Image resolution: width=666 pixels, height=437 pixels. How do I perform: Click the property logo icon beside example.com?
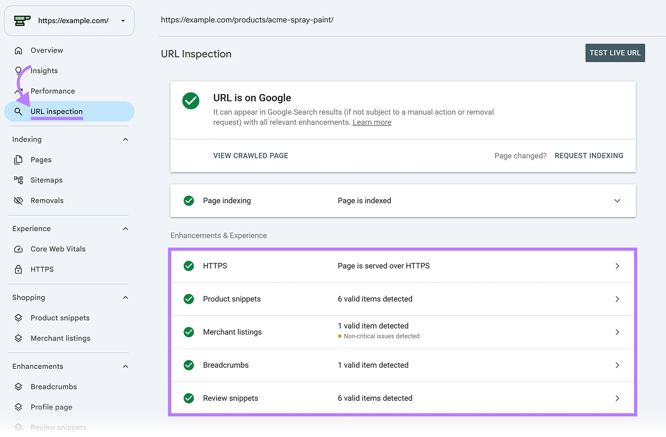coord(22,20)
